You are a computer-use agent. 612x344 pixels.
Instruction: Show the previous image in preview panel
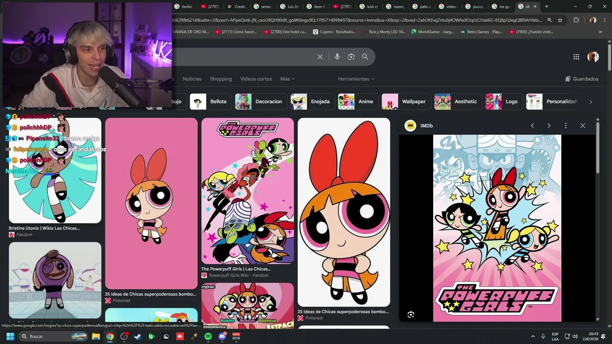(x=532, y=126)
